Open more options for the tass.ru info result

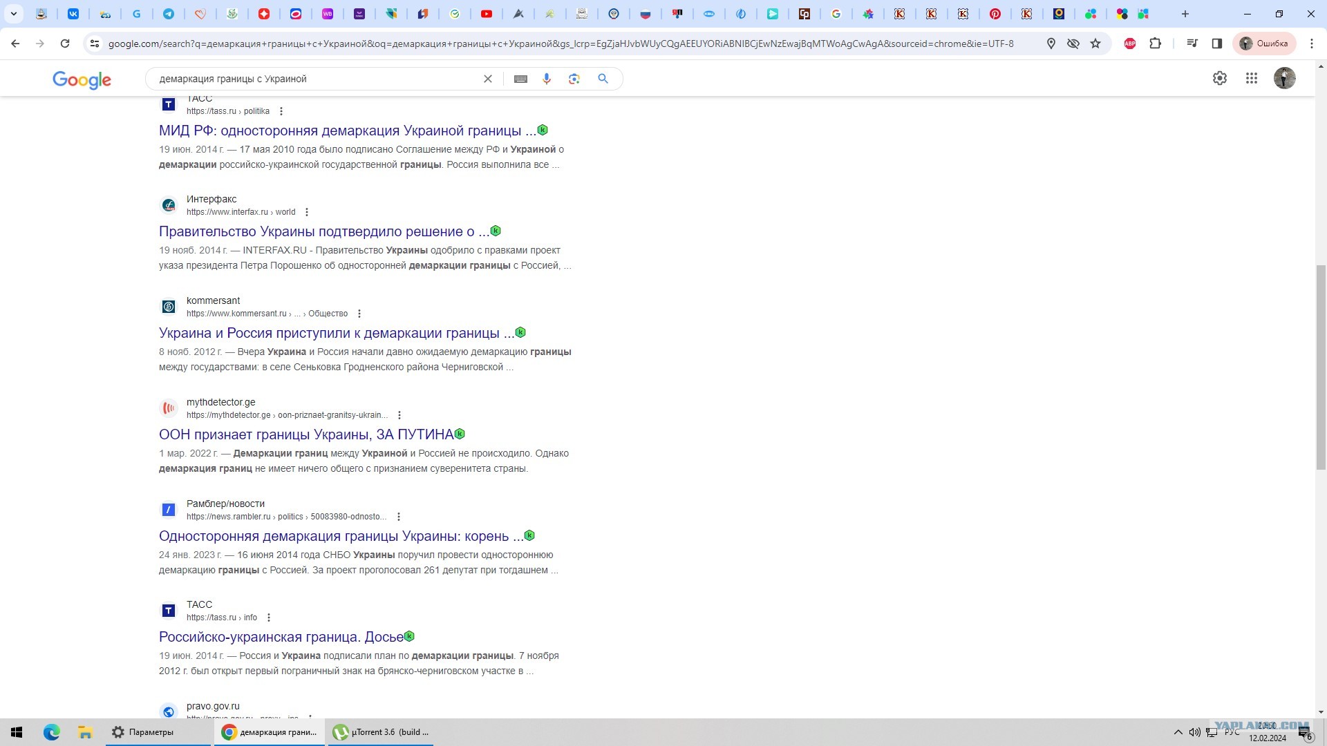pyautogui.click(x=269, y=618)
